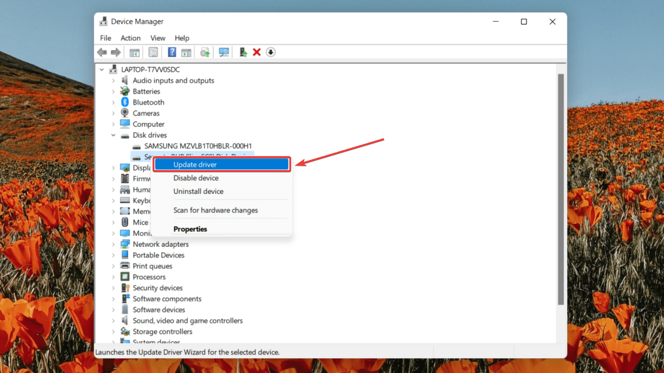The image size is (664, 373).
Task: Click the Security devices icon
Action: (x=125, y=288)
